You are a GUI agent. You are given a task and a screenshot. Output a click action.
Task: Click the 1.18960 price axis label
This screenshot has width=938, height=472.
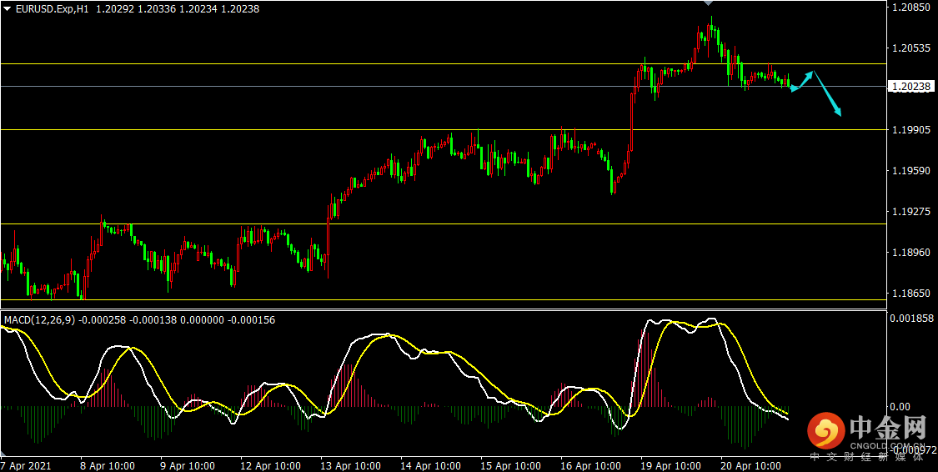pyautogui.click(x=911, y=253)
